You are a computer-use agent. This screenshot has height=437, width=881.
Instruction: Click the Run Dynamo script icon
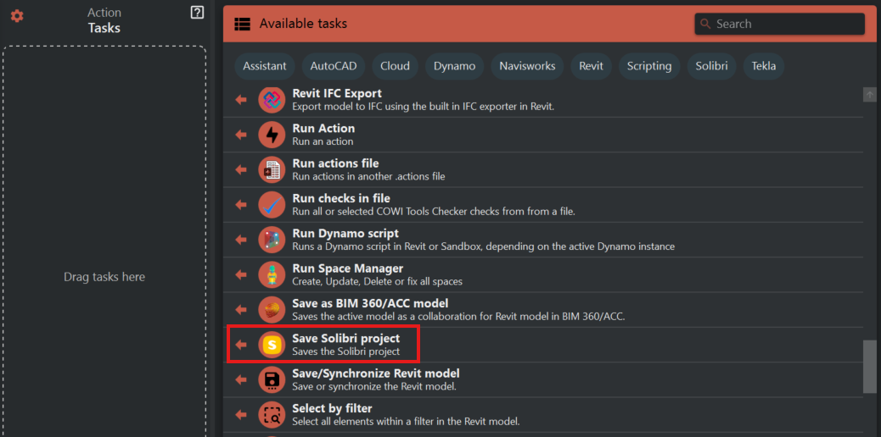pos(272,240)
